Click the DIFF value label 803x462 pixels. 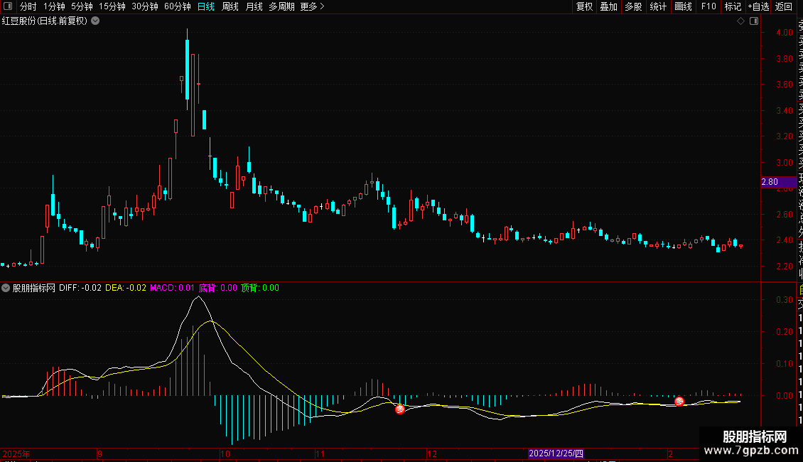coord(80,288)
